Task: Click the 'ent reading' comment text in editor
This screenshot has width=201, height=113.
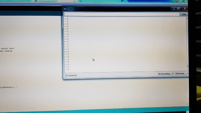Action: [x=6, y=51]
